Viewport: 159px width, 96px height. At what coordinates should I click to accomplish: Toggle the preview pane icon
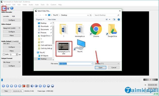click(x=114, y=20)
